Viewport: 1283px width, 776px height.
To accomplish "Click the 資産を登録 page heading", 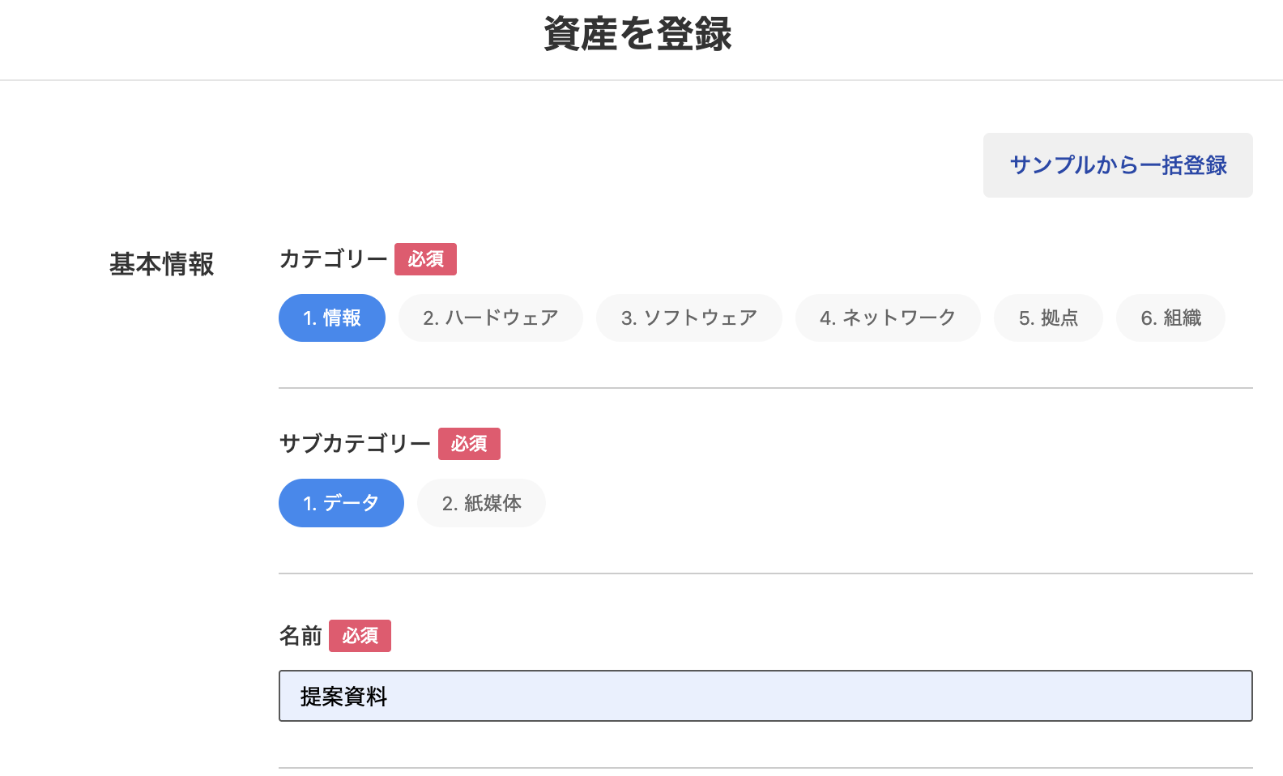I will click(x=637, y=34).
